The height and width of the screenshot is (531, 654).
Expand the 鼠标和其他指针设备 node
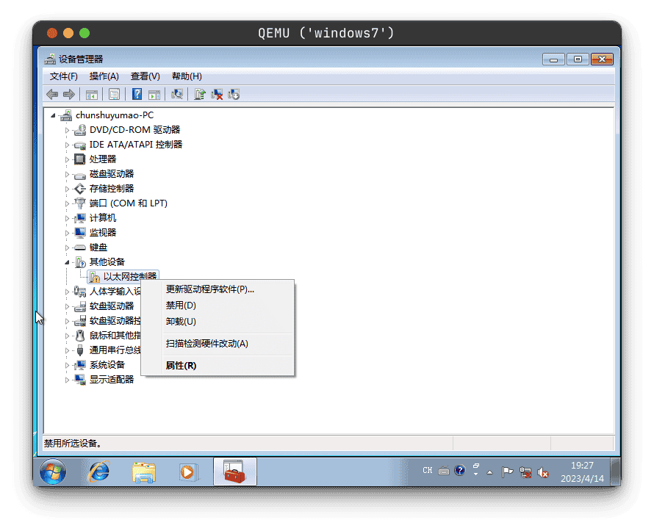point(67,336)
